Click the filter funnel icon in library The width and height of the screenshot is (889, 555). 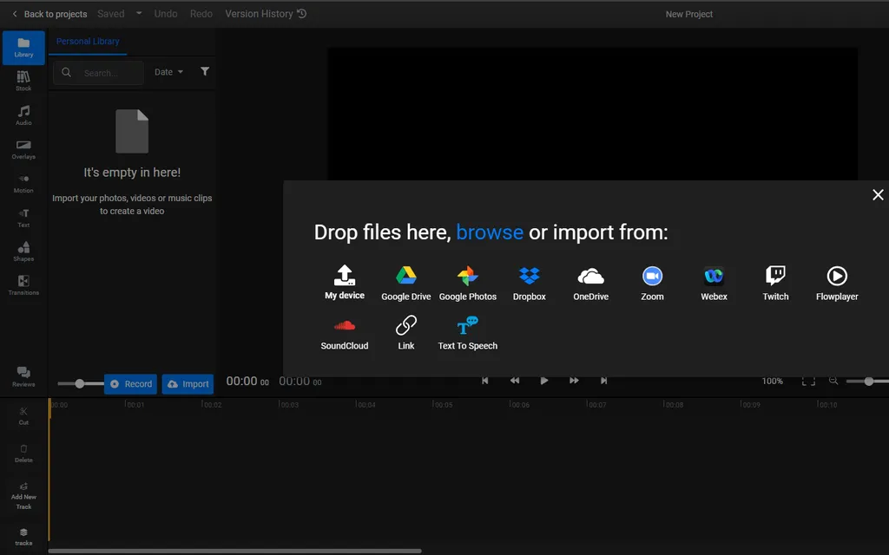[205, 72]
